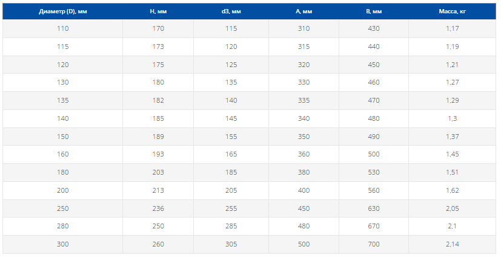Select B value 480 cell
This screenshot has width=501, height=258.
click(374, 119)
